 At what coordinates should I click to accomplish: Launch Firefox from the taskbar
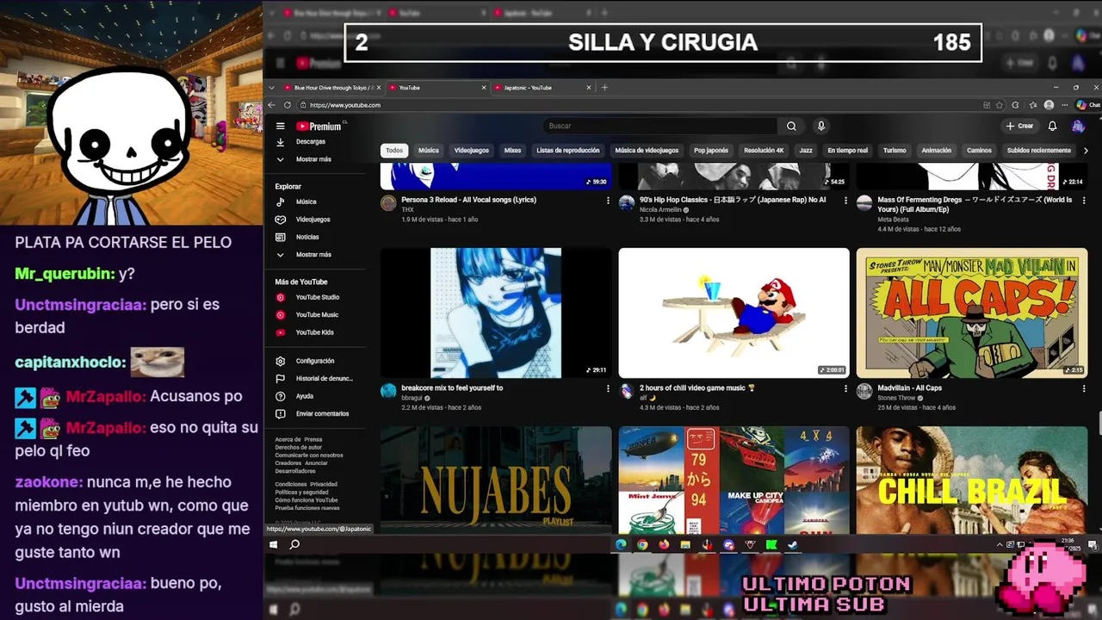click(x=664, y=544)
